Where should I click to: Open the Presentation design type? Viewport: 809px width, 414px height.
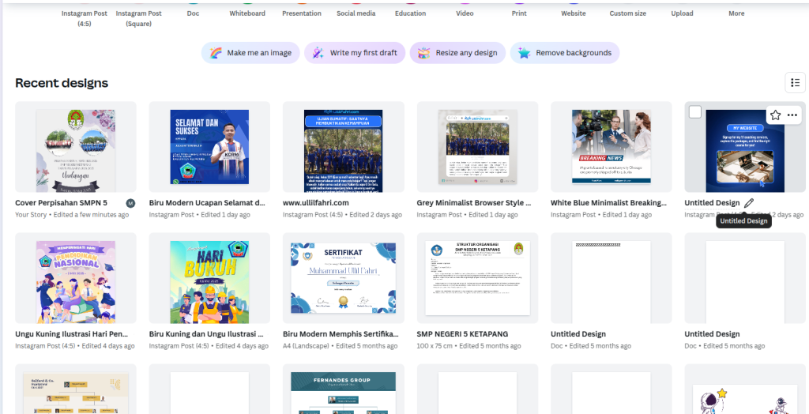pos(302,13)
